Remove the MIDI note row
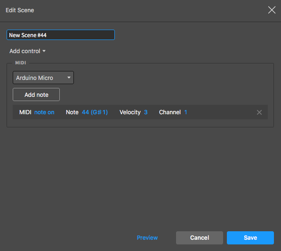Screen dimensions: 281x251 259,112
